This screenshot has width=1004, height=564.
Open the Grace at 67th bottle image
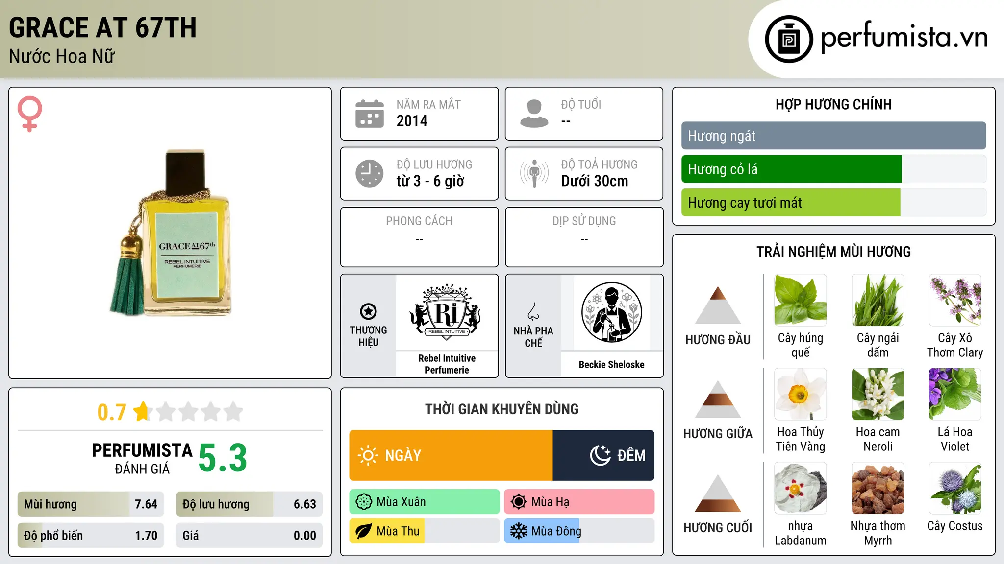171,233
